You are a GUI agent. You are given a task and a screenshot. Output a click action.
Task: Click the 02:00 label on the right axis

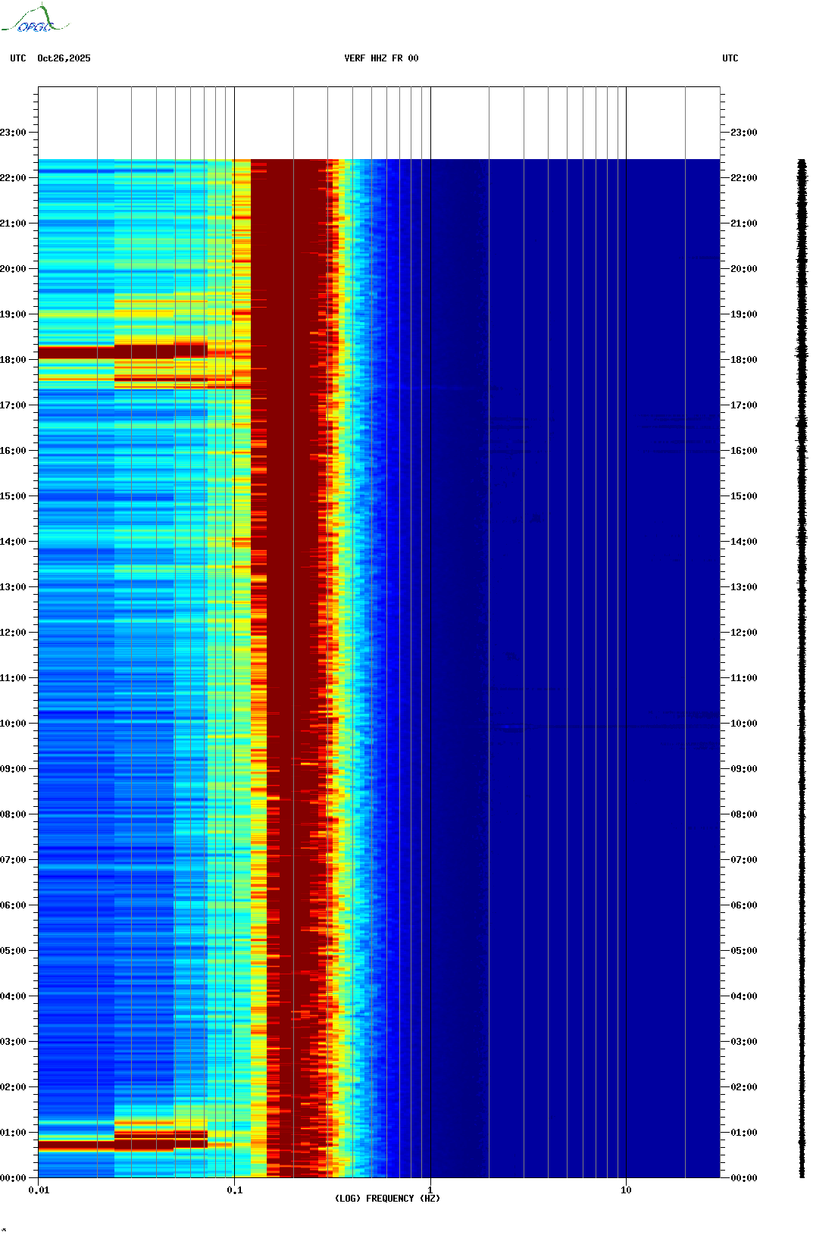click(744, 1087)
